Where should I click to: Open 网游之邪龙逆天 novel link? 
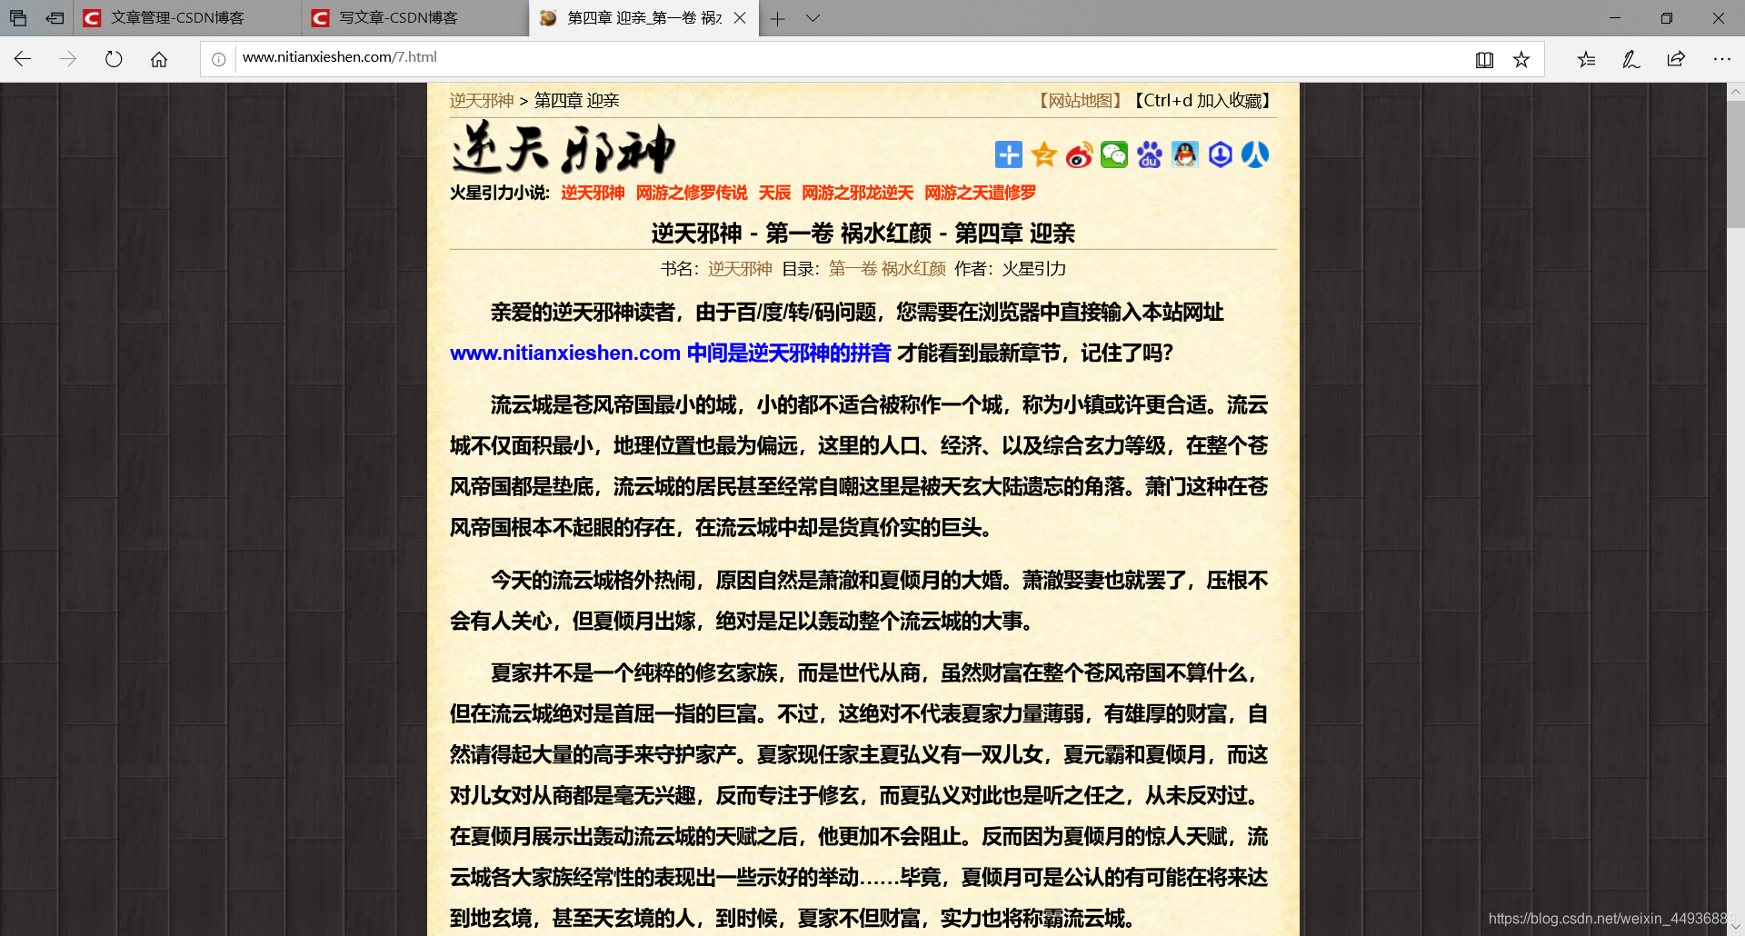click(857, 193)
